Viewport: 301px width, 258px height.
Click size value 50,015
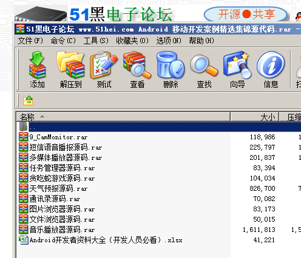(264, 219)
